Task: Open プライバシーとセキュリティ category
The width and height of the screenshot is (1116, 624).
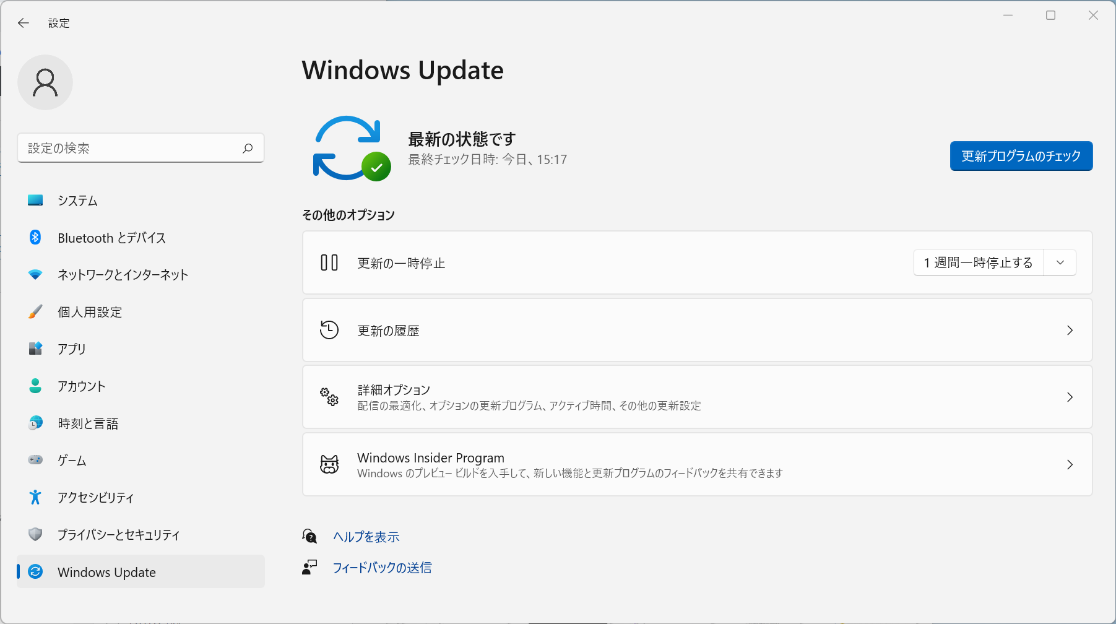Action: pyautogui.click(x=141, y=534)
